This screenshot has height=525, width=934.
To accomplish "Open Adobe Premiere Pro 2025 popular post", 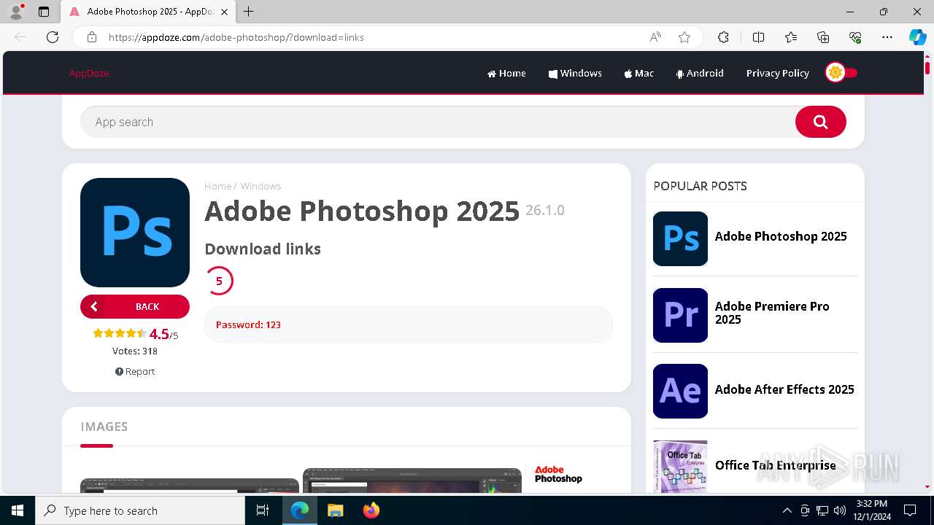I will pyautogui.click(x=772, y=313).
